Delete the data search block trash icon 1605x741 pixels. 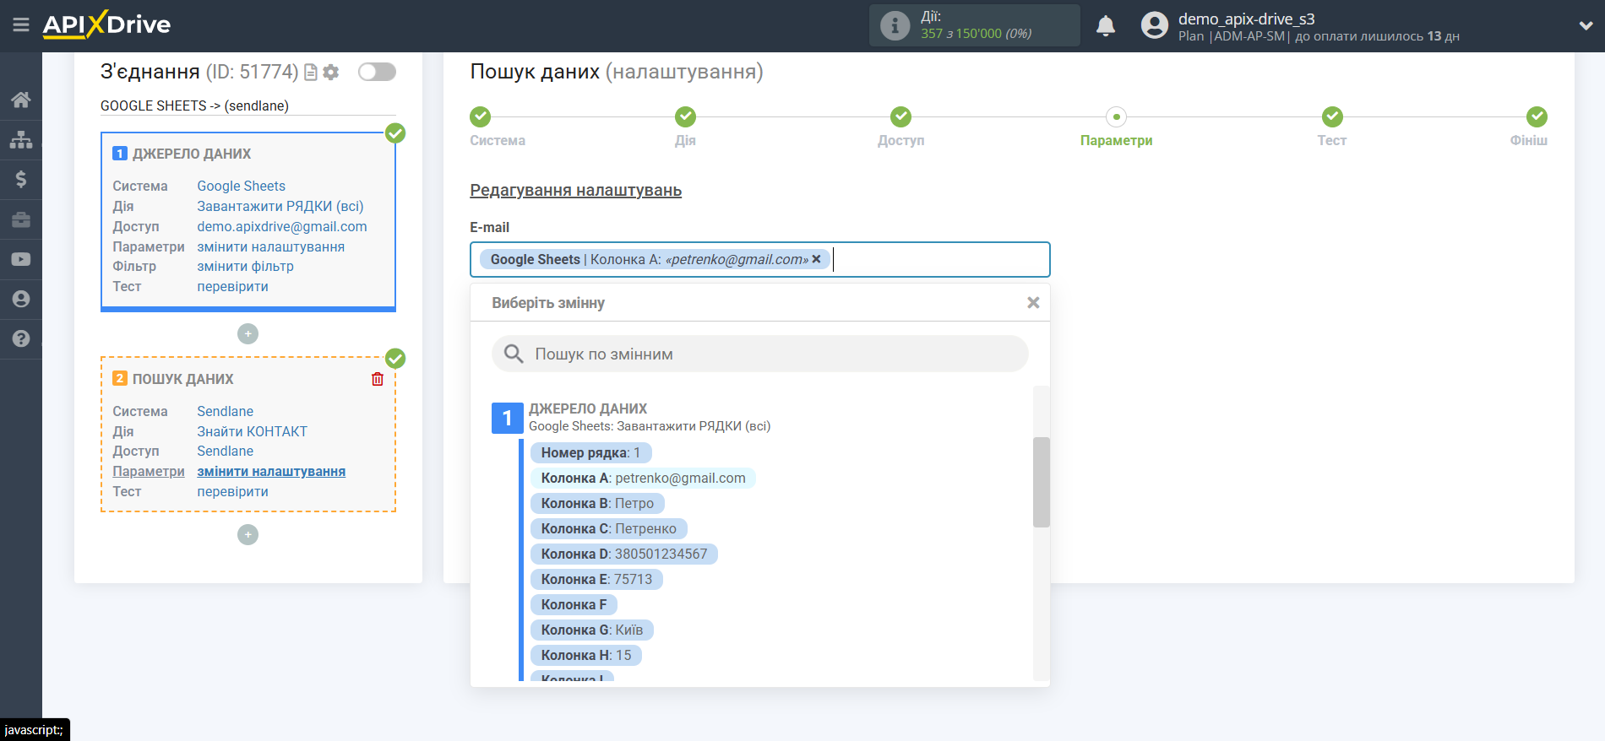pyautogui.click(x=378, y=379)
